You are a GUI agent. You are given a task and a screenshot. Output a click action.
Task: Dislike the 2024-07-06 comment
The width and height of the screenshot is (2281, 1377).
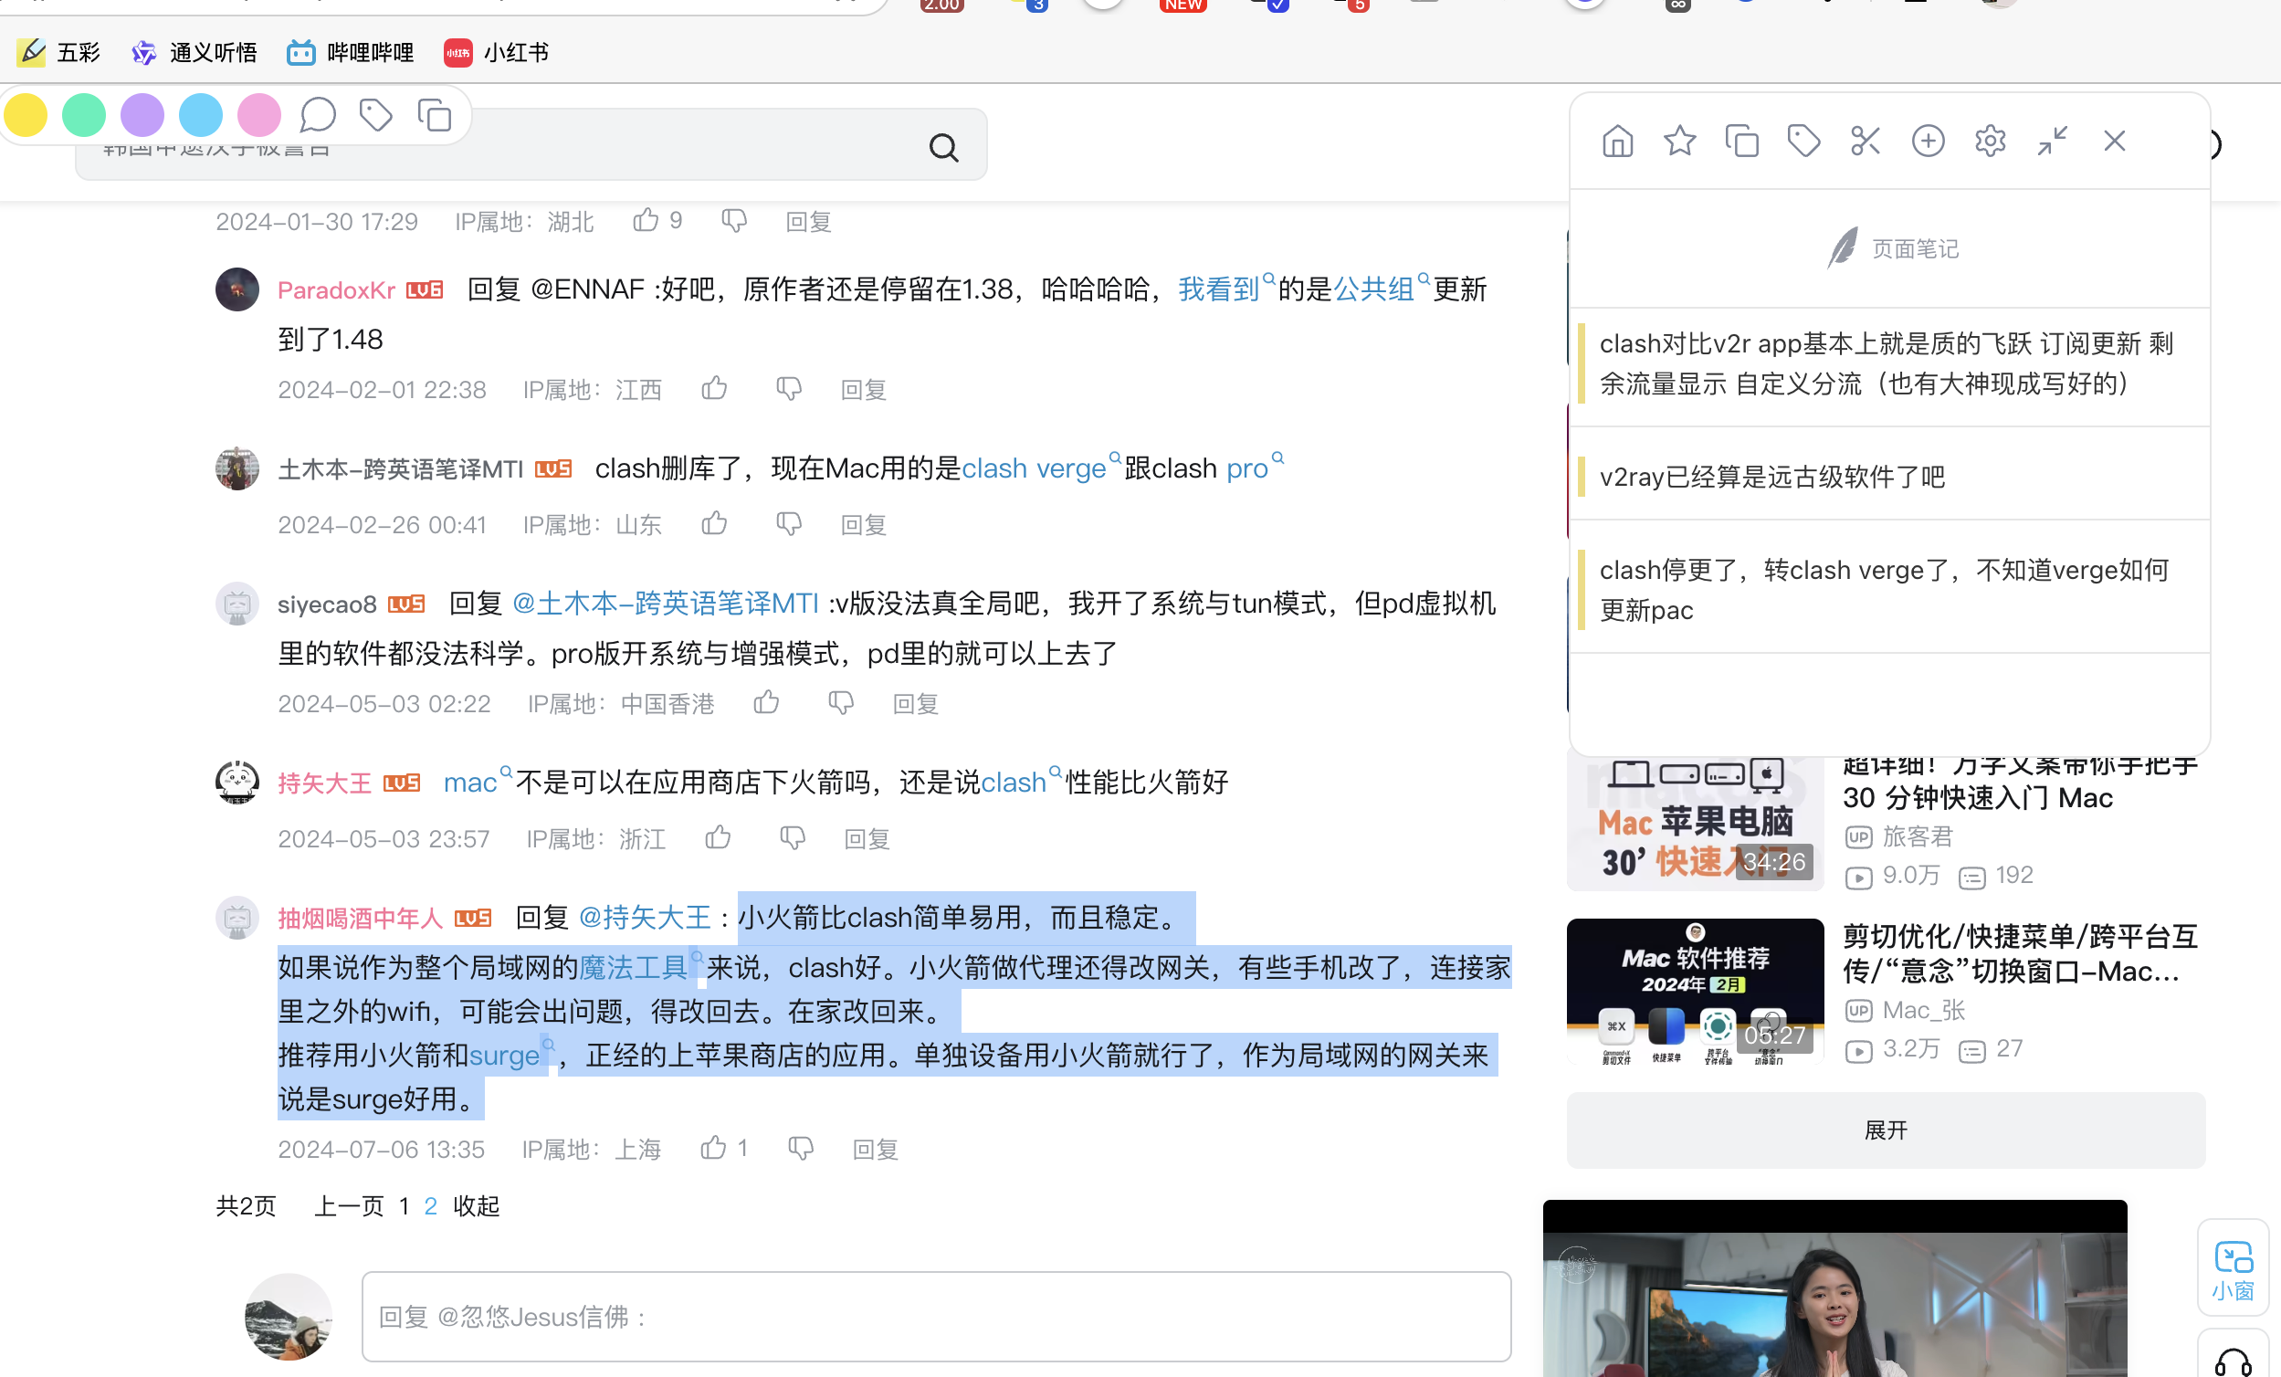coord(801,1149)
